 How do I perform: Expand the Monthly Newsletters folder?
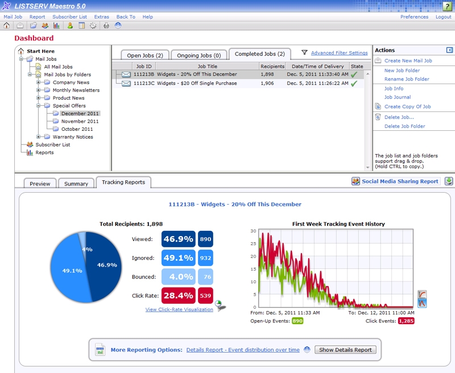click(x=38, y=90)
